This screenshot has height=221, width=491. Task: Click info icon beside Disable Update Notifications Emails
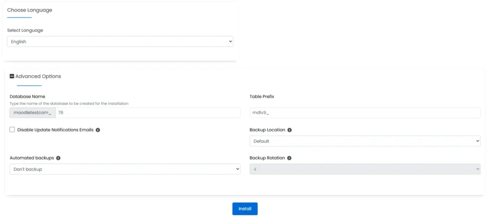tap(98, 130)
